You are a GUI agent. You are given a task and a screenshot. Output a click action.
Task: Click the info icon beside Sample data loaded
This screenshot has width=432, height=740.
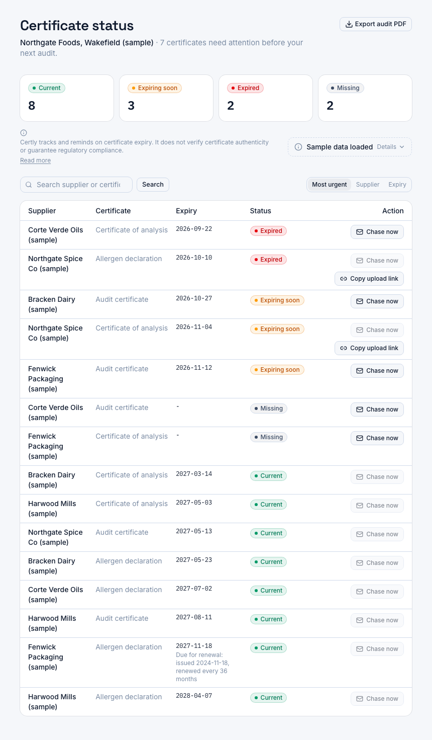tap(298, 147)
